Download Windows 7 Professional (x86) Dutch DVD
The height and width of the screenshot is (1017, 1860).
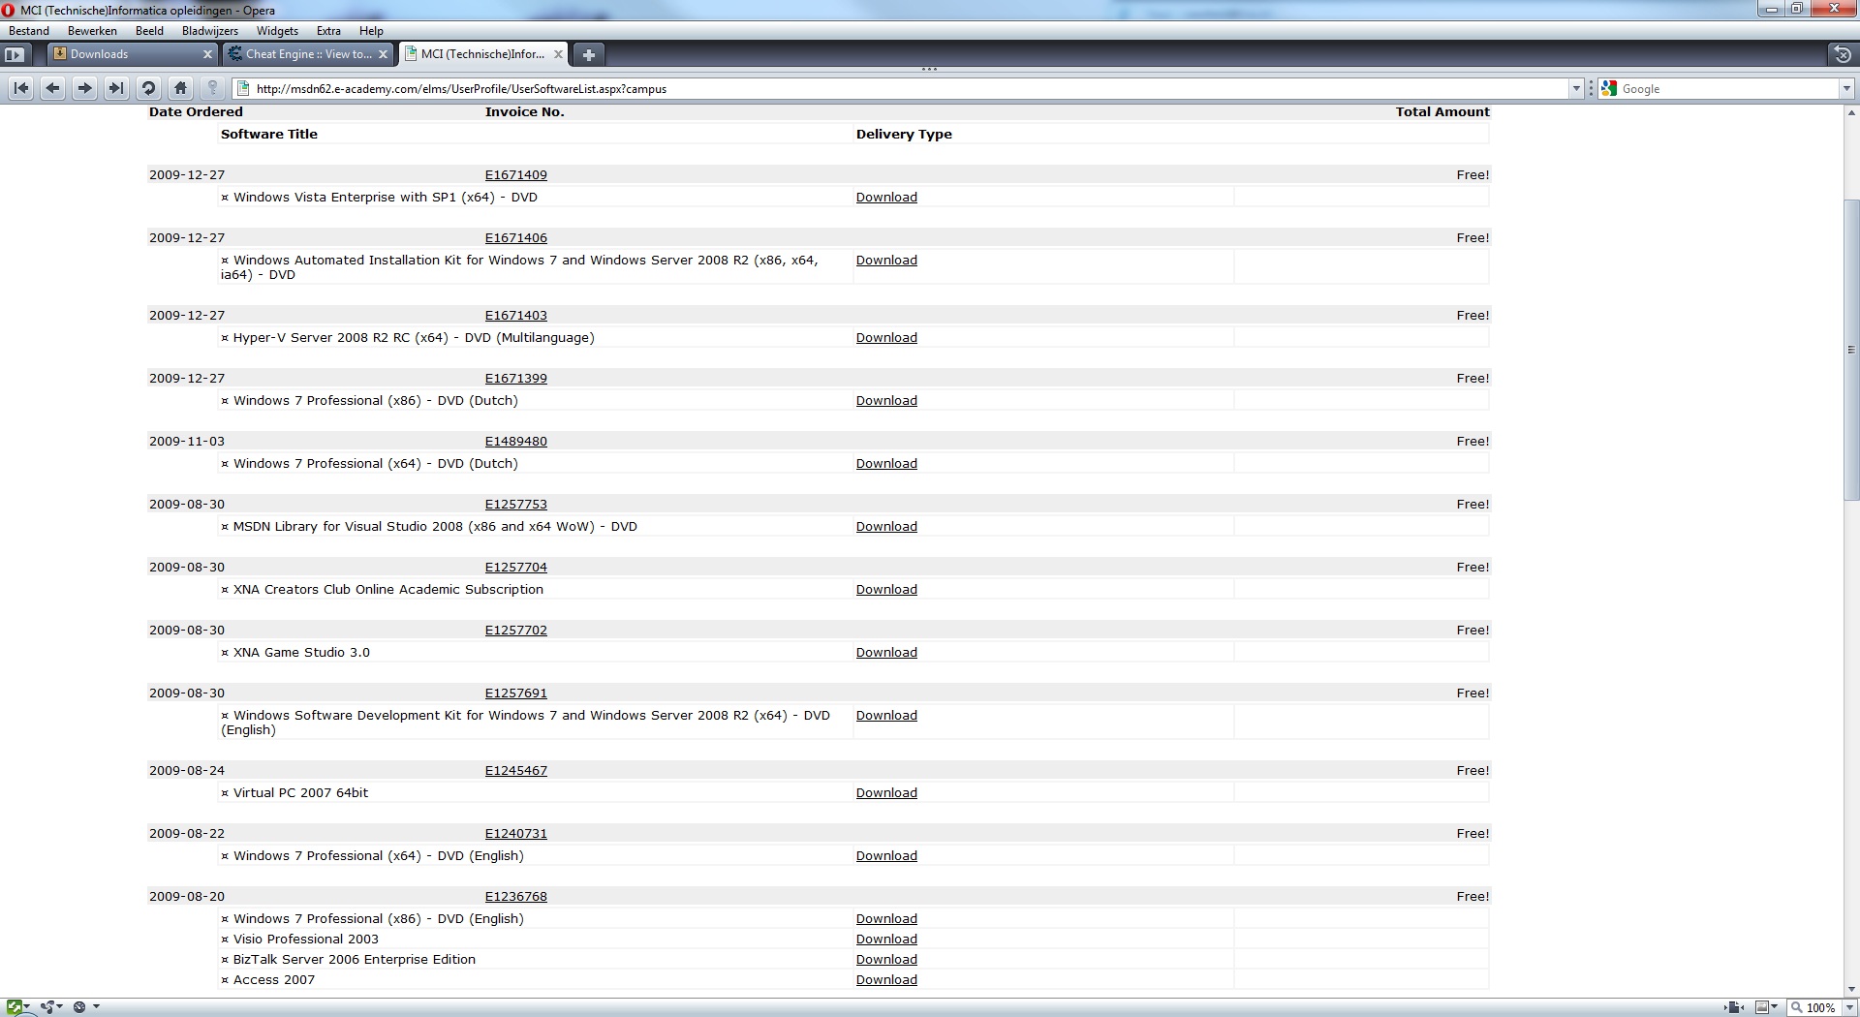click(886, 401)
